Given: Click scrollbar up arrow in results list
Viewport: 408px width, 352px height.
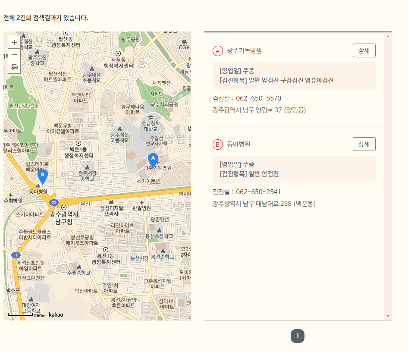Looking at the screenshot, I should click(388, 36).
